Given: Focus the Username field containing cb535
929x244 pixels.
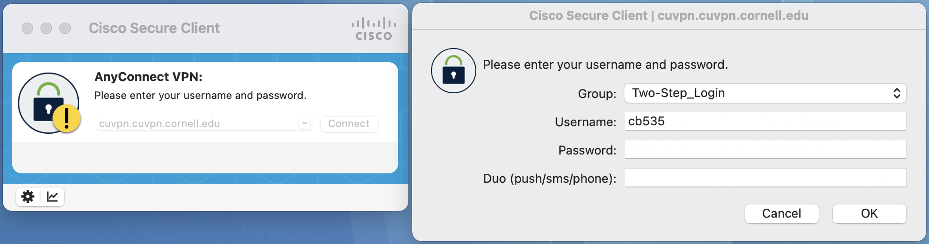Looking at the screenshot, I should tap(765, 121).
